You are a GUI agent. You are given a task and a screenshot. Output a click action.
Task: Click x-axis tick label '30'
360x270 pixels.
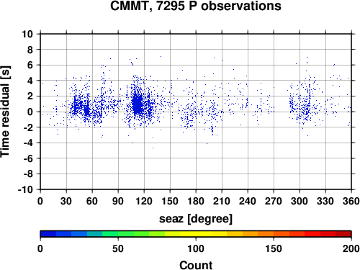pyautogui.click(x=66, y=201)
